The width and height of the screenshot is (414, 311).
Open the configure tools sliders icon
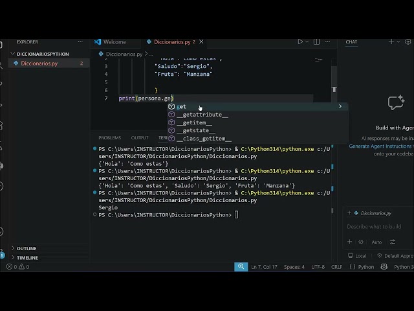393,242
